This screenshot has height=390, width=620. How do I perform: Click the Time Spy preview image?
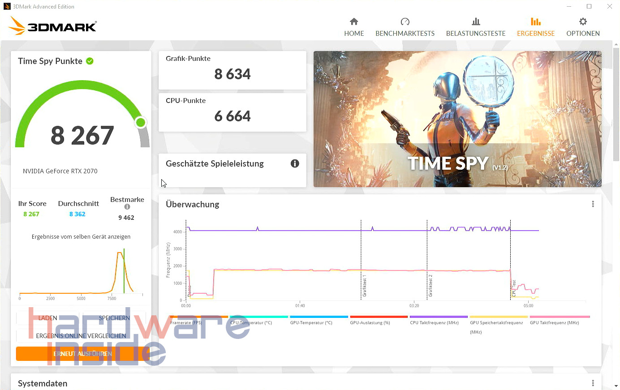(x=457, y=119)
